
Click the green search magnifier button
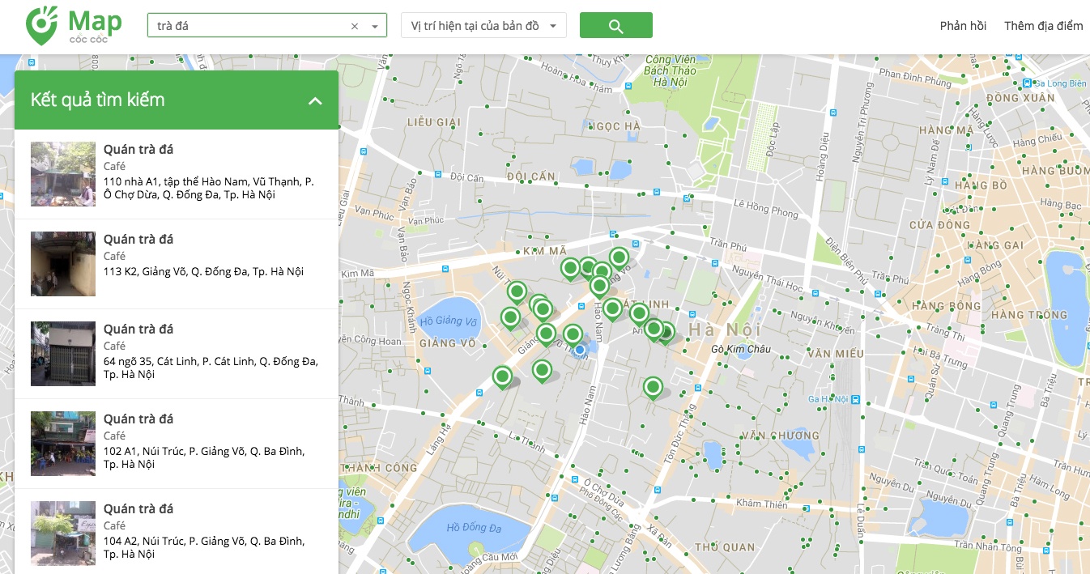click(615, 26)
